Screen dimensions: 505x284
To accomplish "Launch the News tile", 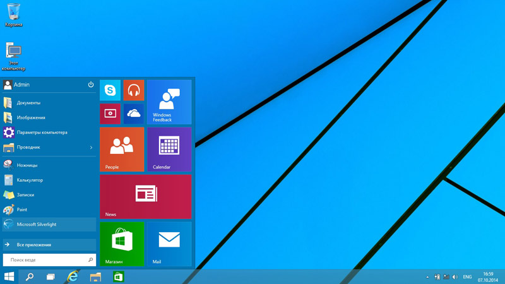I will tap(146, 197).
